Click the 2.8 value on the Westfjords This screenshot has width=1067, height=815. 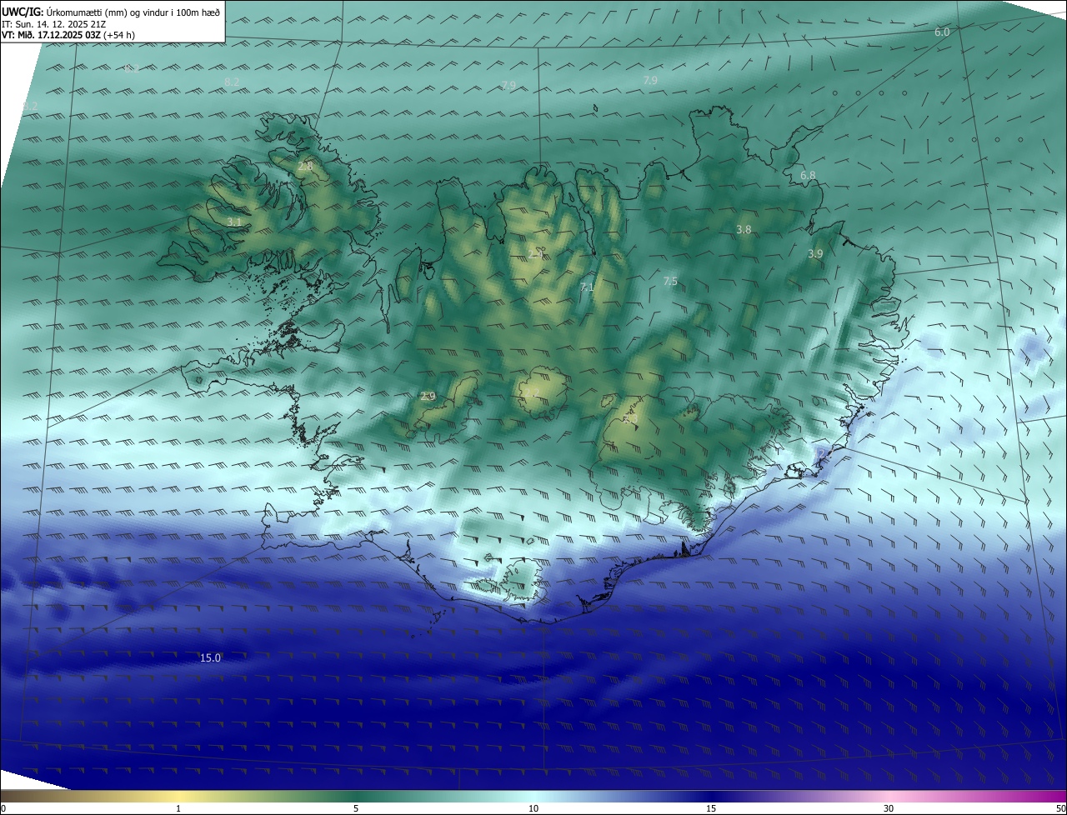coord(305,167)
